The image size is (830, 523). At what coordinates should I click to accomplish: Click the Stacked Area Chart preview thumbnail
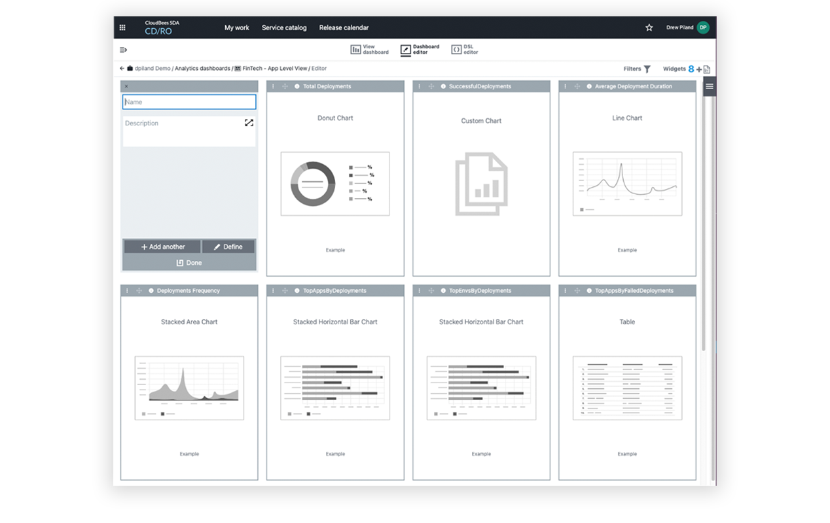point(189,388)
